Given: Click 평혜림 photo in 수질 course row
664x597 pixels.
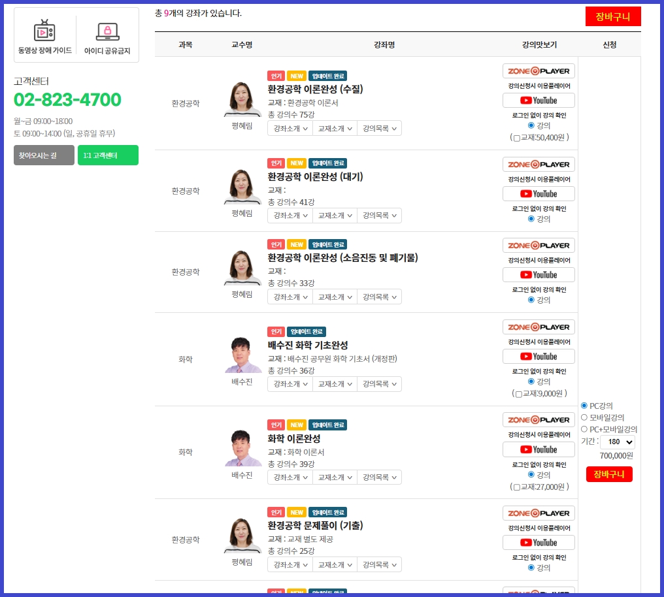Looking at the screenshot, I should 242,99.
